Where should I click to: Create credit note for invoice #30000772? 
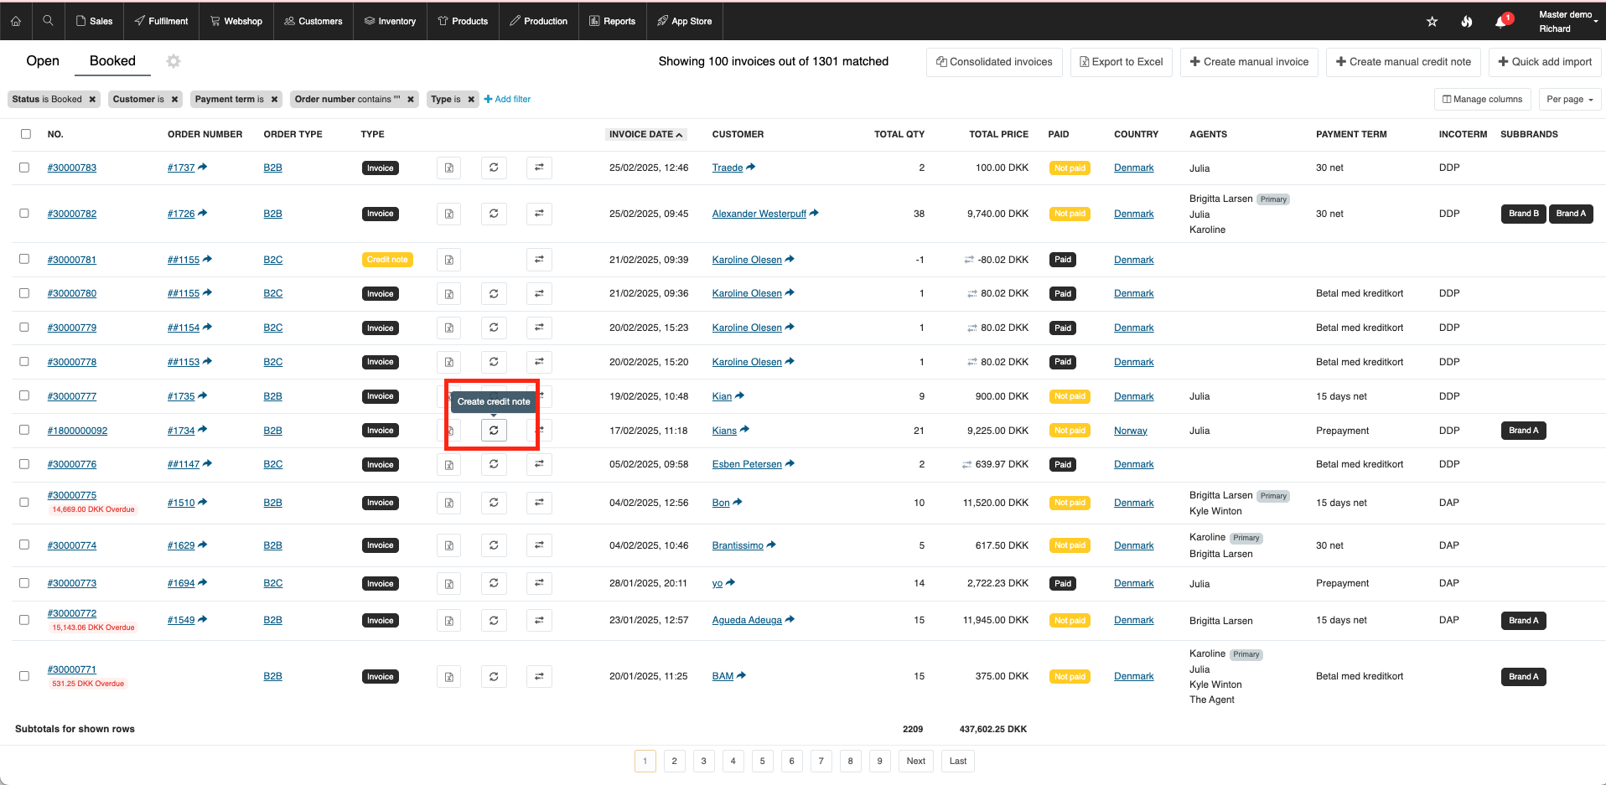coord(494,621)
